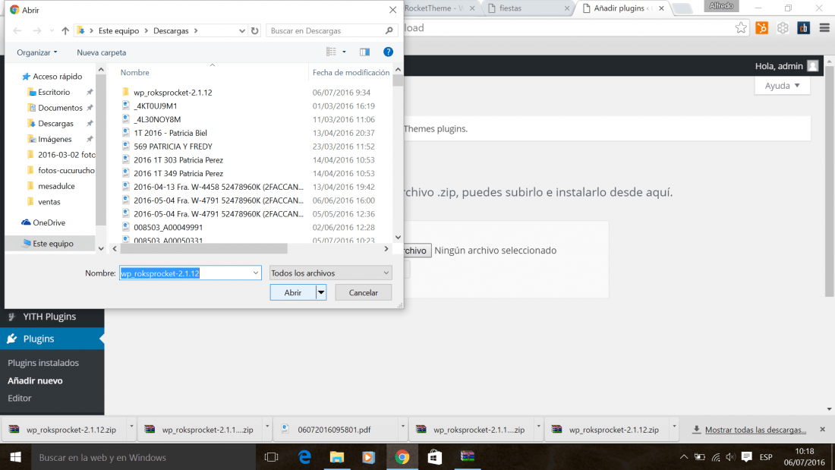
Task: Open Windows Start menu
Action: 15,457
